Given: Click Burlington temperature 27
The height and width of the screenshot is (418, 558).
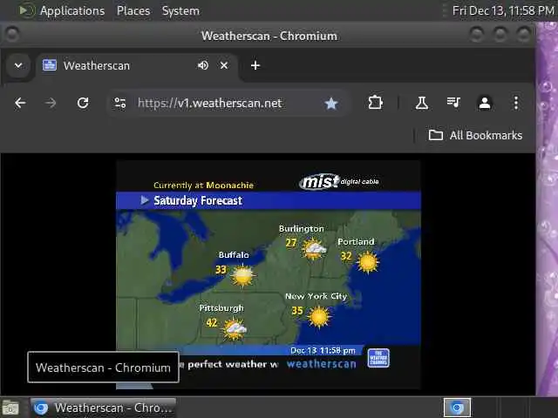Looking at the screenshot, I should pyautogui.click(x=290, y=243).
